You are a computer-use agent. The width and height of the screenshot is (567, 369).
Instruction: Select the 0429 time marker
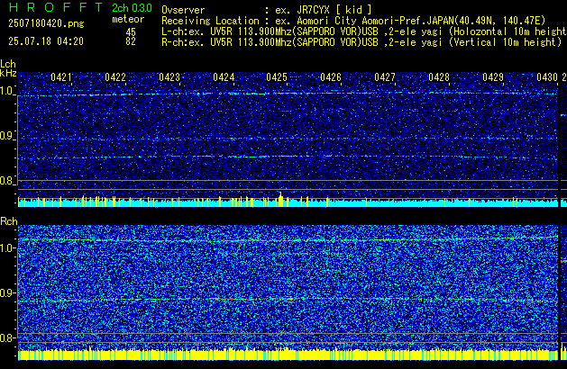[x=493, y=77]
